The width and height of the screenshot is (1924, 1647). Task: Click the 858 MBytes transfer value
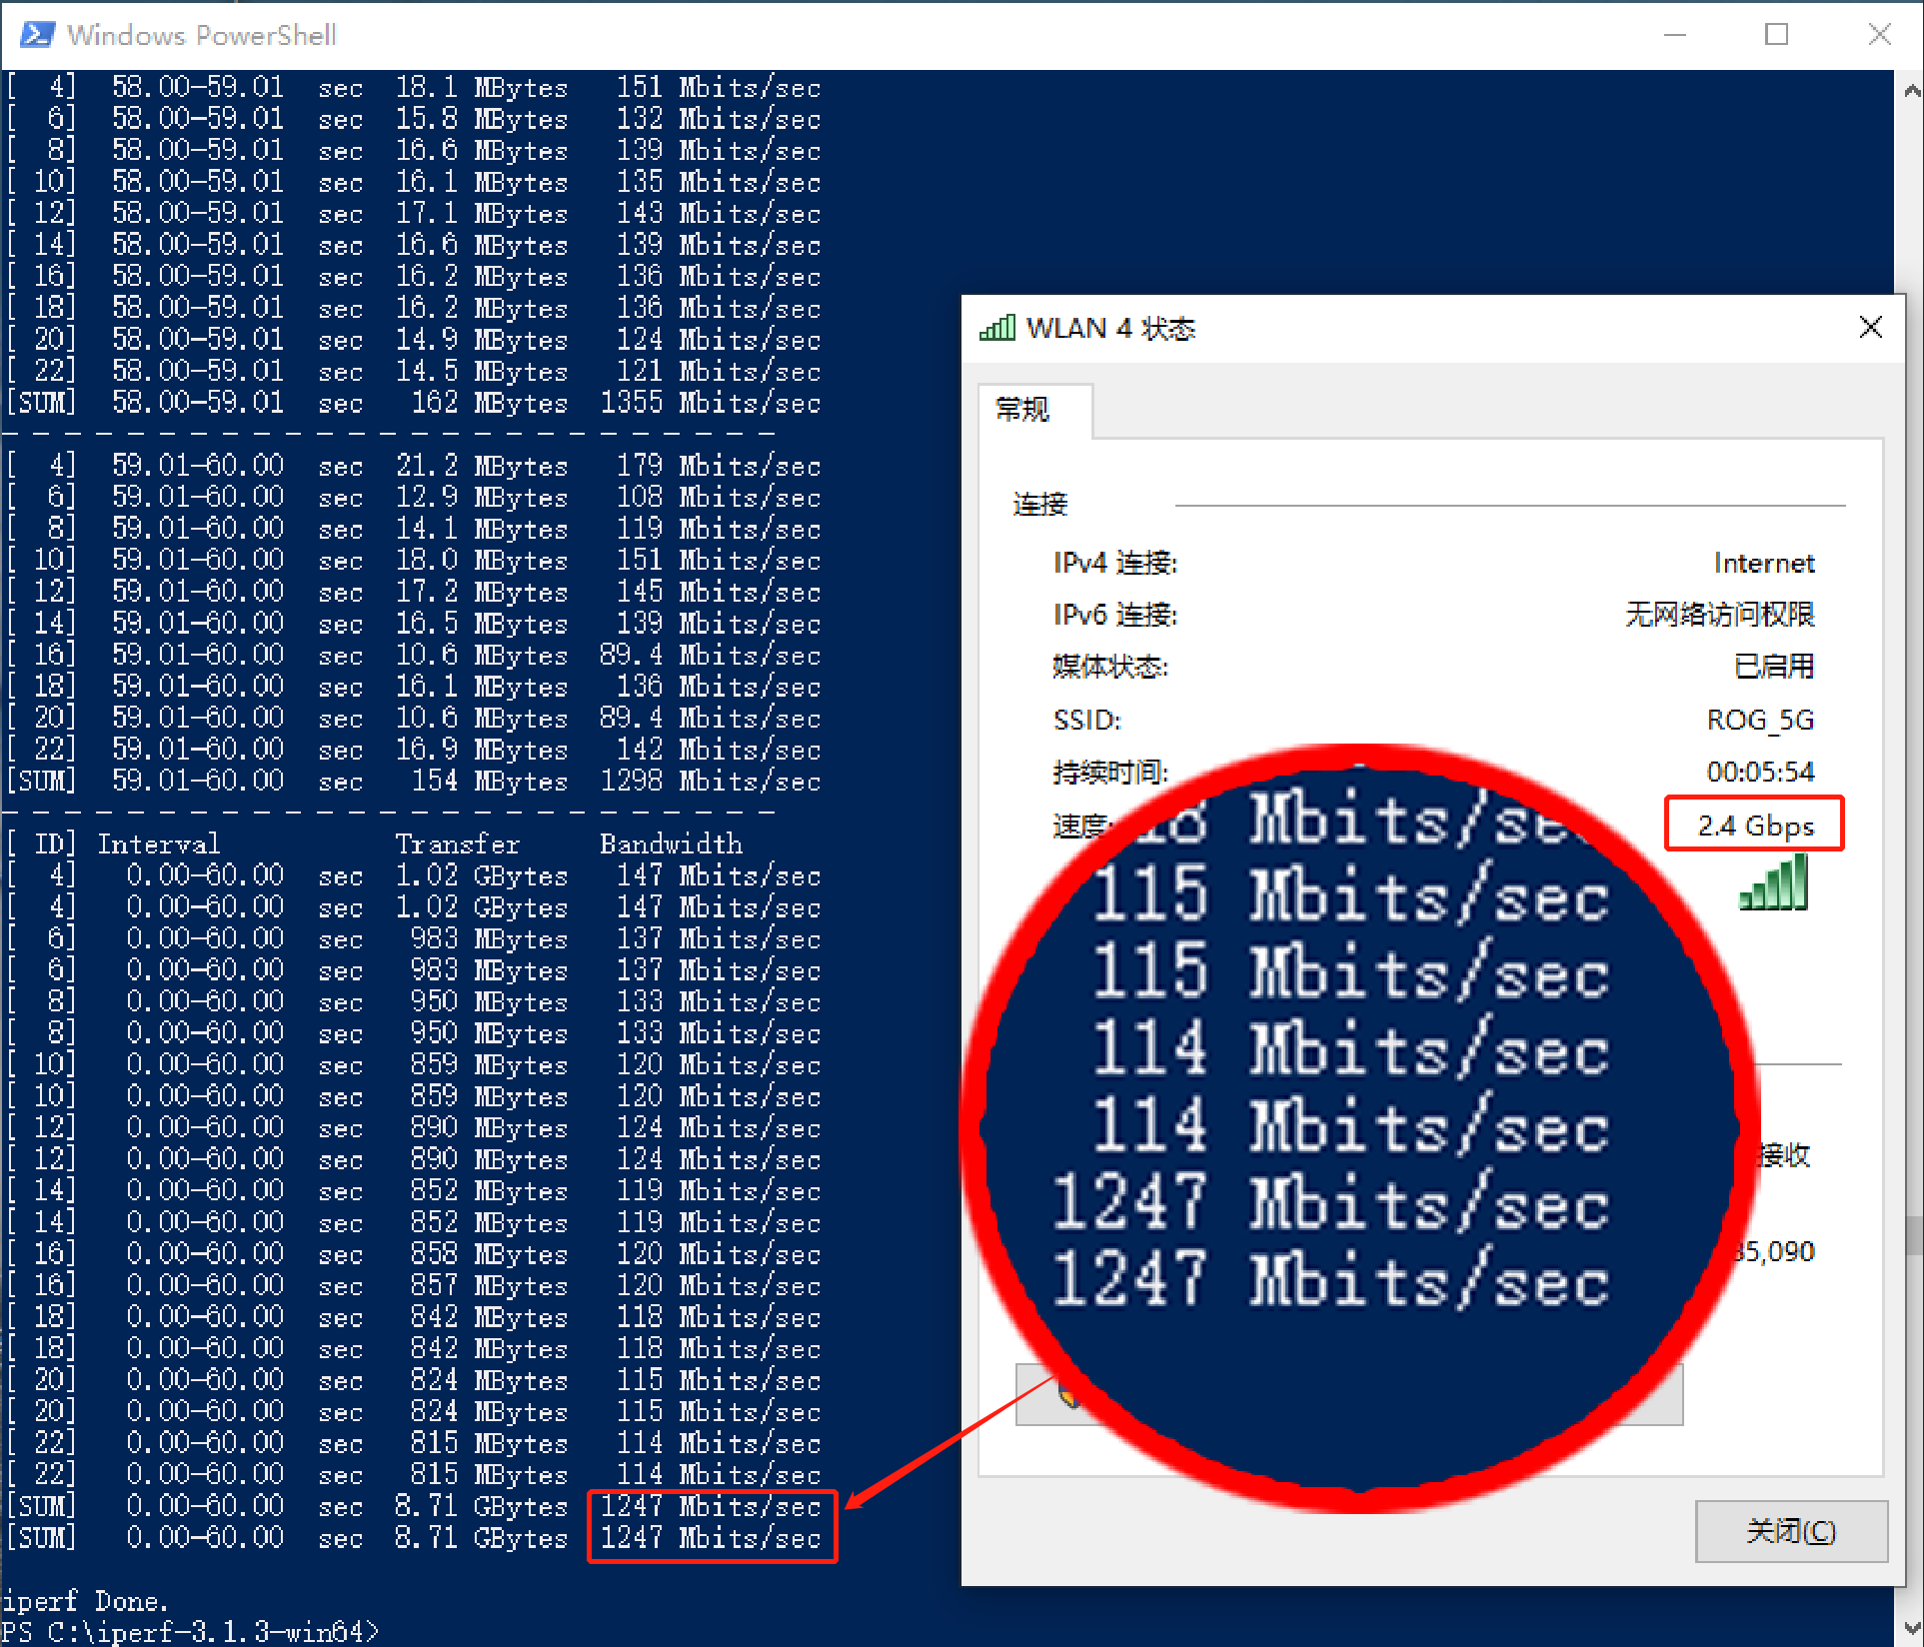tap(490, 1253)
